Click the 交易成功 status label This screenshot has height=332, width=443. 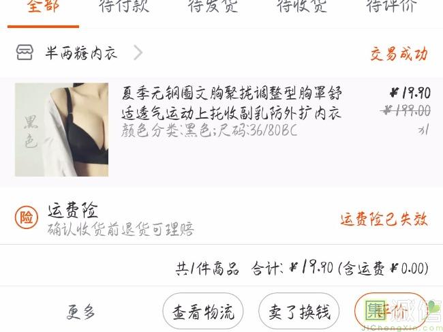pyautogui.click(x=399, y=53)
